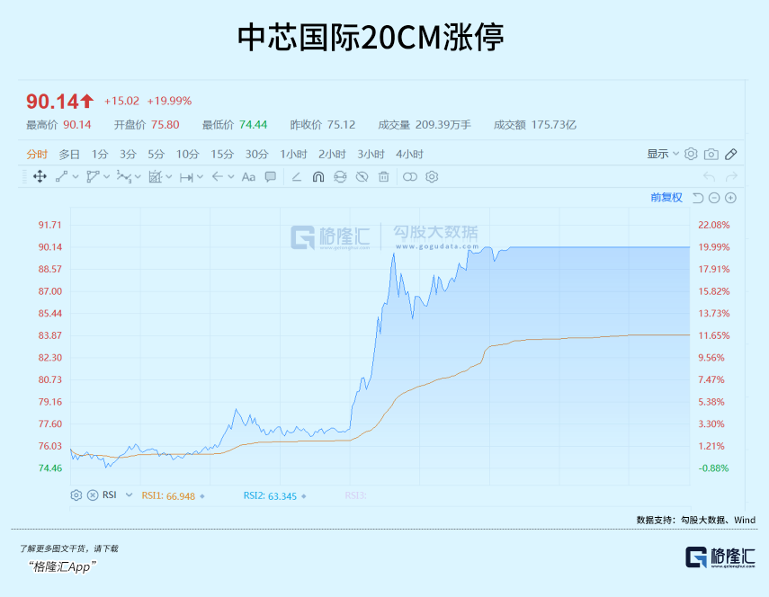The height and width of the screenshot is (597, 769).
Task: Add a text annotation with Aa tool
Action: point(249,177)
